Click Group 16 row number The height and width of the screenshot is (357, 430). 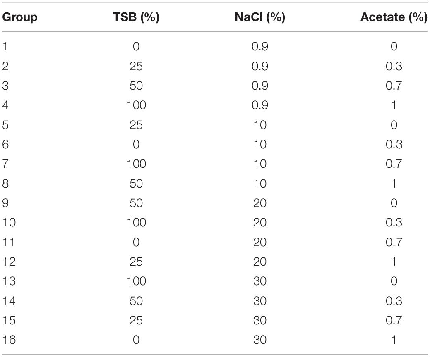[x=9, y=340]
